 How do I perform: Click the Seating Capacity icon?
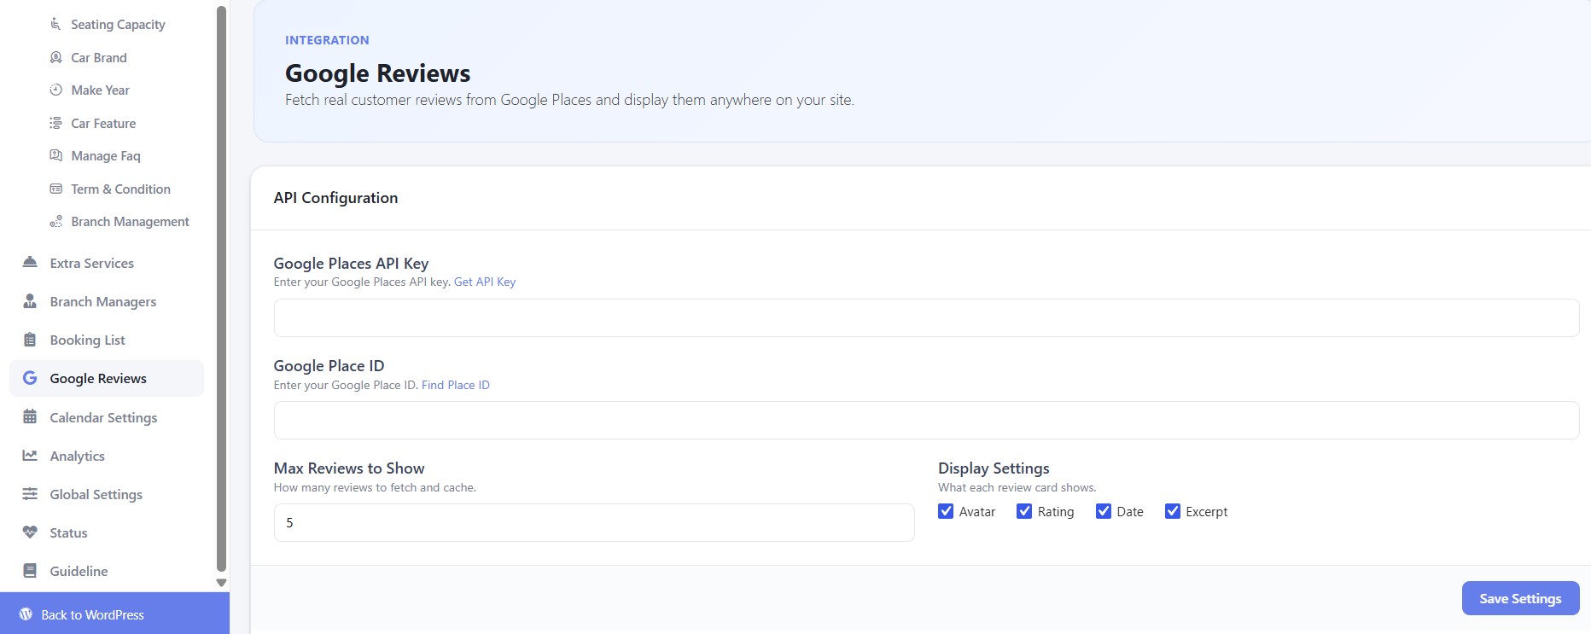tap(55, 24)
